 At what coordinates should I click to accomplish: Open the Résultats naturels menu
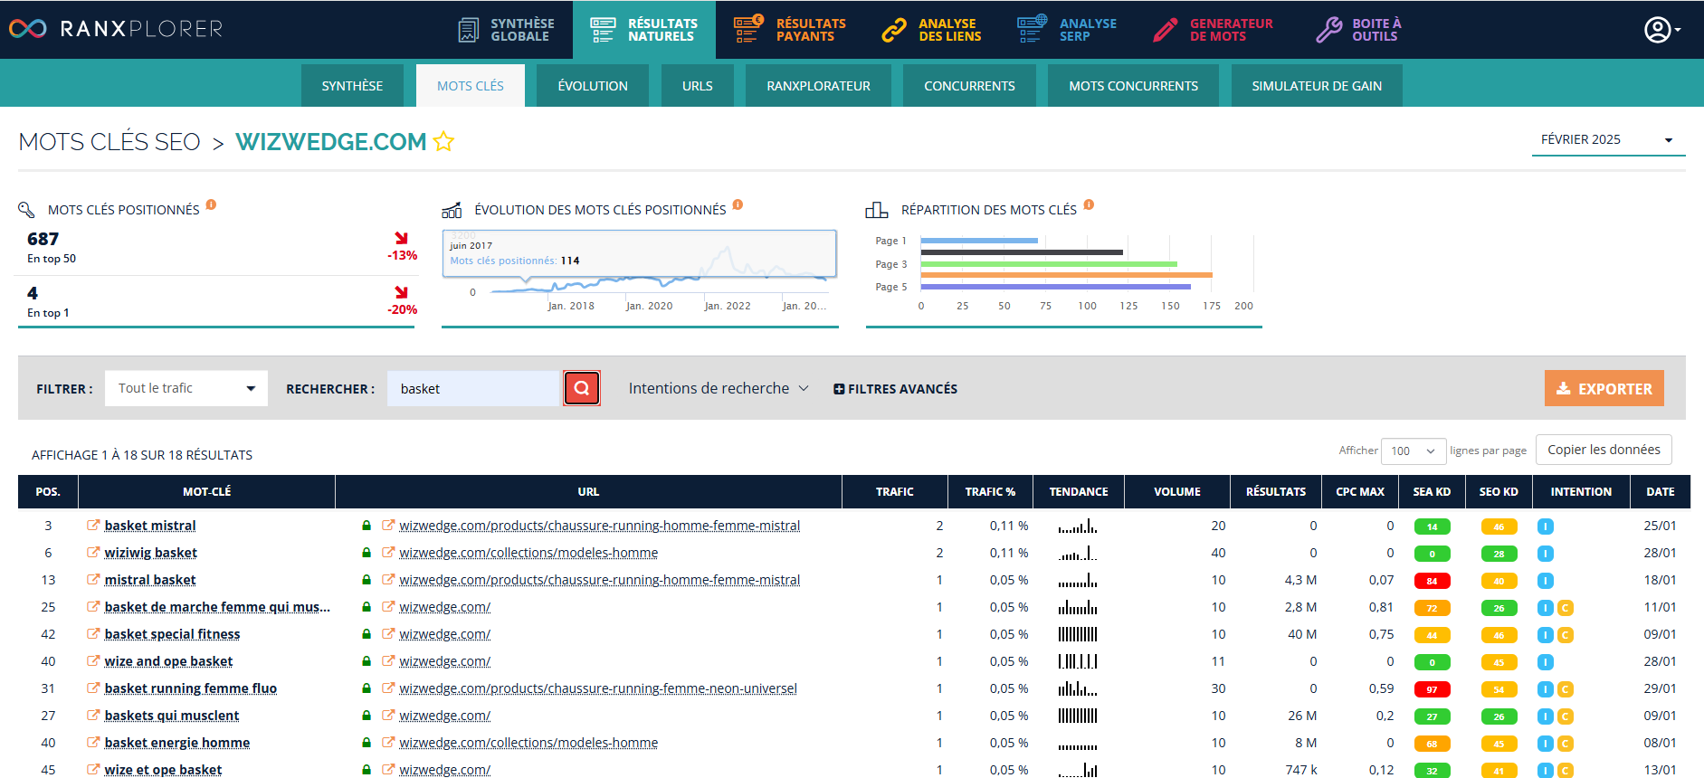coord(643,30)
